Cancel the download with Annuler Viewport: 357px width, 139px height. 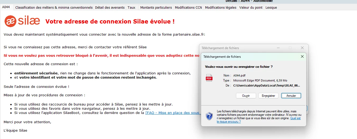pyautogui.click(x=291, y=96)
